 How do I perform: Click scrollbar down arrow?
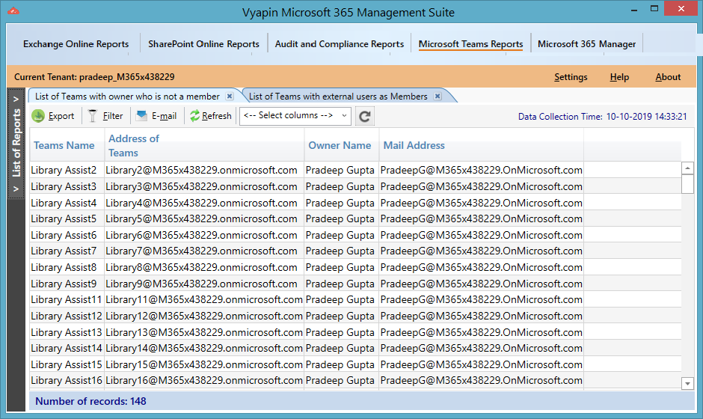click(x=687, y=384)
